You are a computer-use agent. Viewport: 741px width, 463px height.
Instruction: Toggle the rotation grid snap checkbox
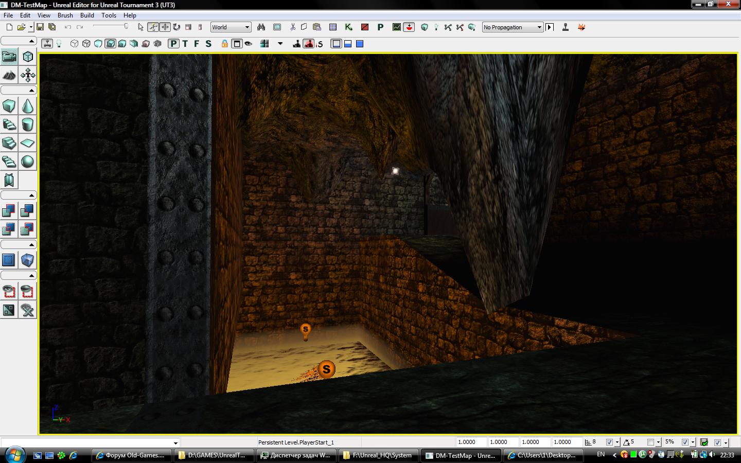point(650,442)
